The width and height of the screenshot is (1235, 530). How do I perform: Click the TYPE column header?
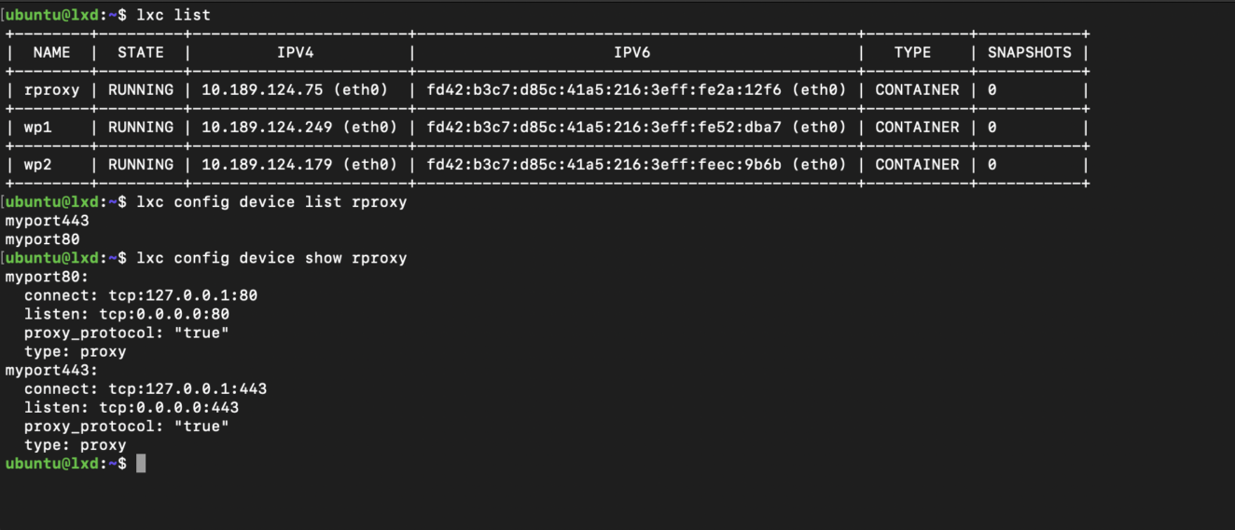(912, 53)
